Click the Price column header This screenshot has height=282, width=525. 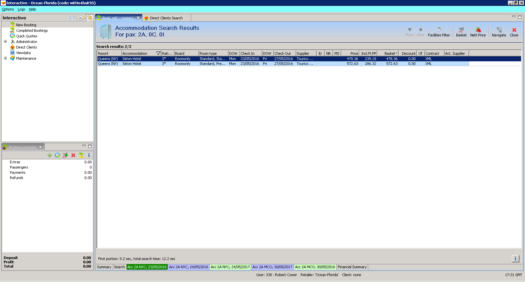coord(350,53)
